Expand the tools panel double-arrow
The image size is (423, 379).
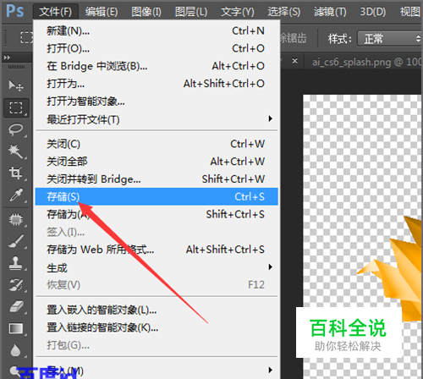click(x=7, y=58)
